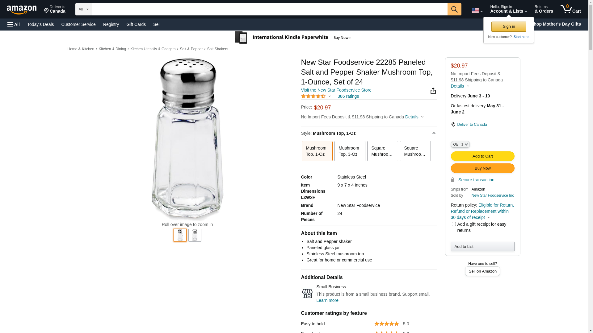Click into the Amazon search field
Image resolution: width=593 pixels, height=333 pixels.
pyautogui.click(x=269, y=9)
